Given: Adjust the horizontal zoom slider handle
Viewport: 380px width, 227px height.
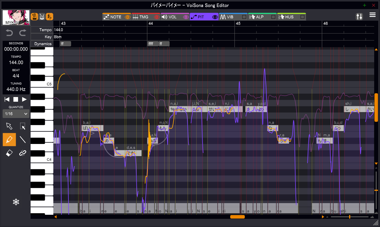Looking at the screenshot, I should [x=349, y=217].
